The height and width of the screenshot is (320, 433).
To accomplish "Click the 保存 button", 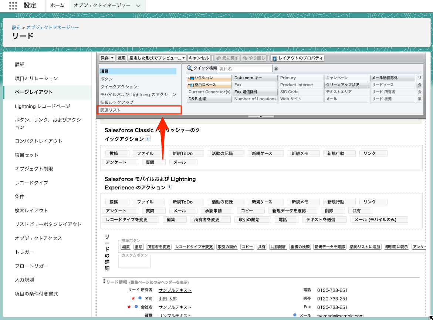I will point(105,58).
